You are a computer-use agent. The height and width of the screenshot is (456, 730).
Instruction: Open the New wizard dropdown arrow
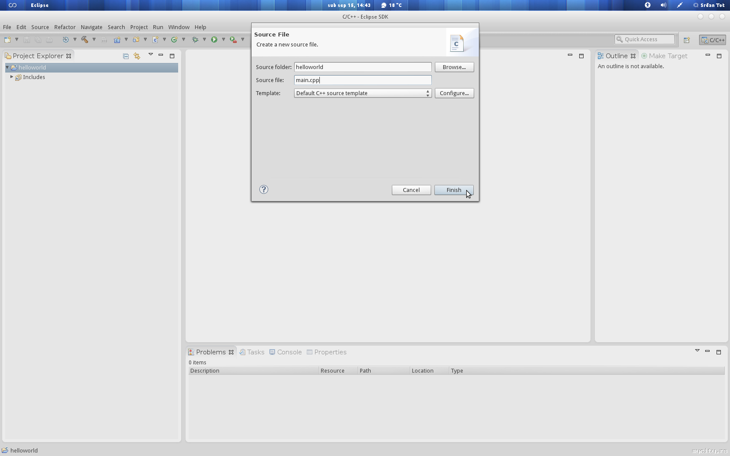pos(17,40)
